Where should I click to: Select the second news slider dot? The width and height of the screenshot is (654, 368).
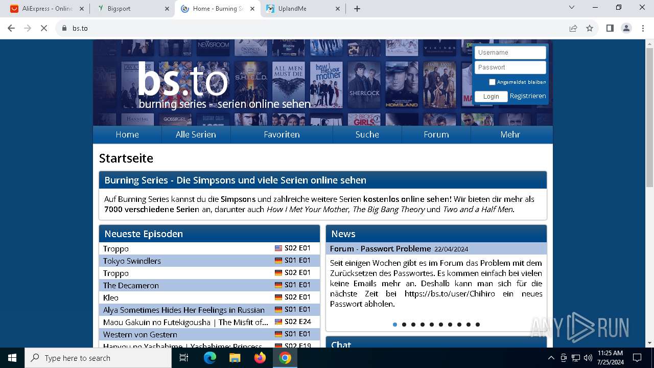[404, 325]
